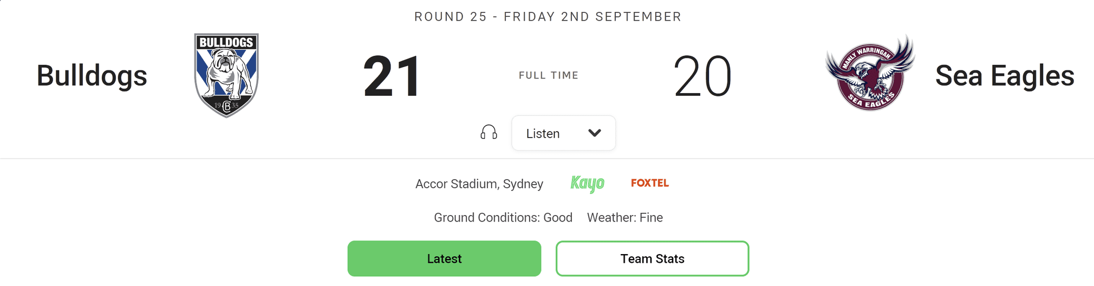Open the Kayo broadcaster logo link
This screenshot has width=1094, height=286.
(588, 184)
